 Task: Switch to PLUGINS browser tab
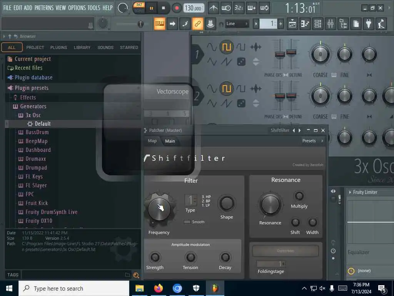(x=58, y=47)
